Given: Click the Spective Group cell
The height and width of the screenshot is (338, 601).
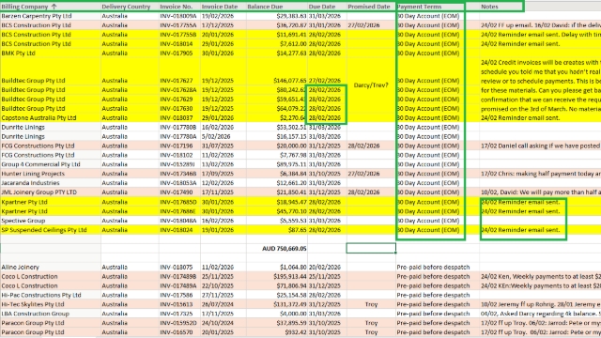Looking at the screenshot, I should pyautogui.click(x=50, y=221).
